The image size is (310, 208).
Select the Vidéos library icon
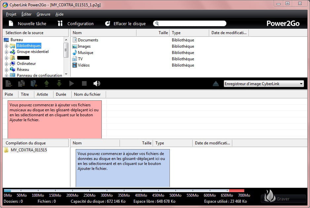pos(75,65)
